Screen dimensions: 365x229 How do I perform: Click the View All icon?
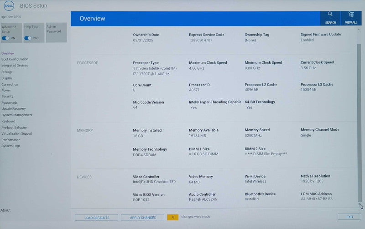pyautogui.click(x=351, y=14)
